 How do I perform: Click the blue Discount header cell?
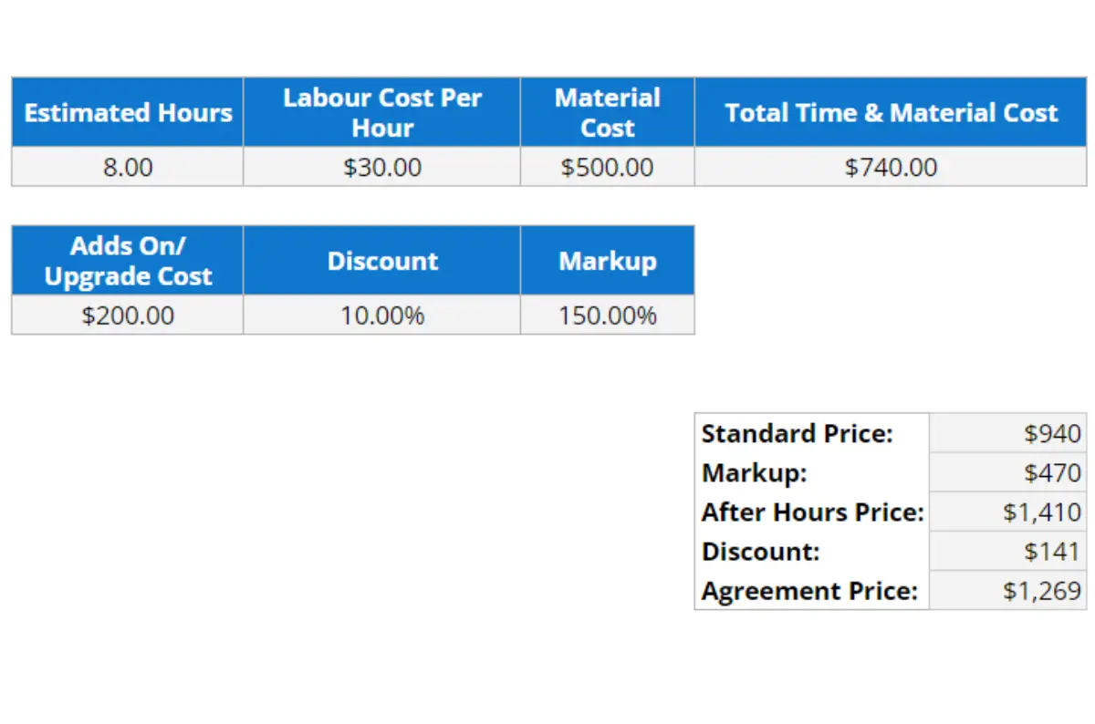[381, 261]
